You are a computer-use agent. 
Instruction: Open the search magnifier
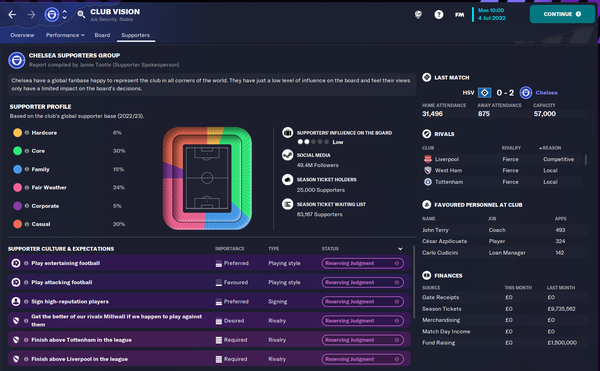pyautogui.click(x=81, y=14)
